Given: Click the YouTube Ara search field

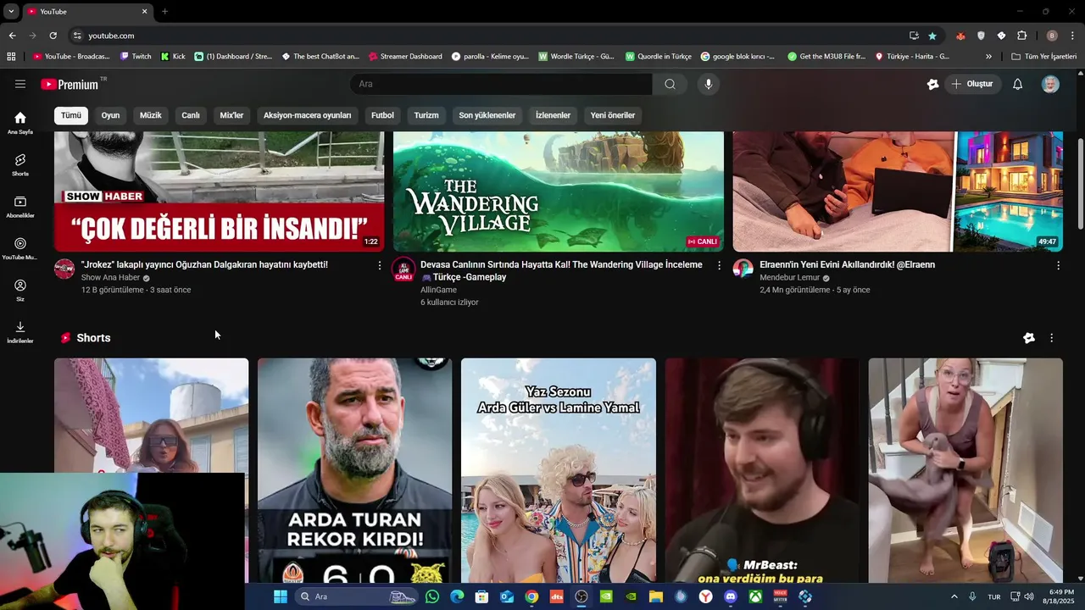Looking at the screenshot, I should 501,84.
